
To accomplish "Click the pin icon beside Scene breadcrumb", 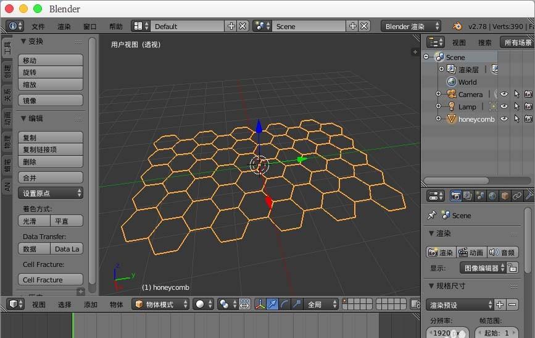I will click(x=431, y=215).
